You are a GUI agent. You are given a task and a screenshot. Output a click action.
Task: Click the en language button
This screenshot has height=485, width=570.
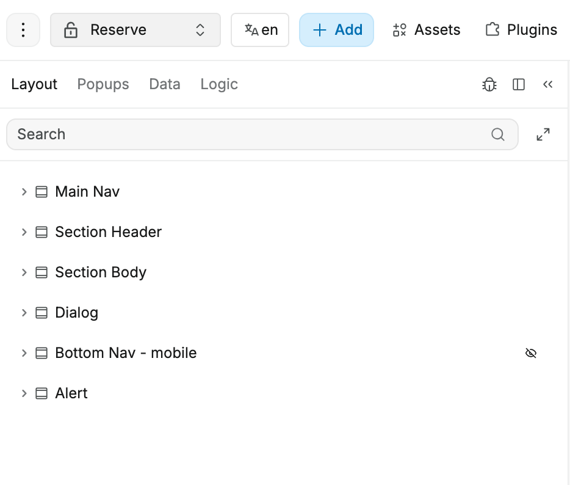pyautogui.click(x=260, y=30)
